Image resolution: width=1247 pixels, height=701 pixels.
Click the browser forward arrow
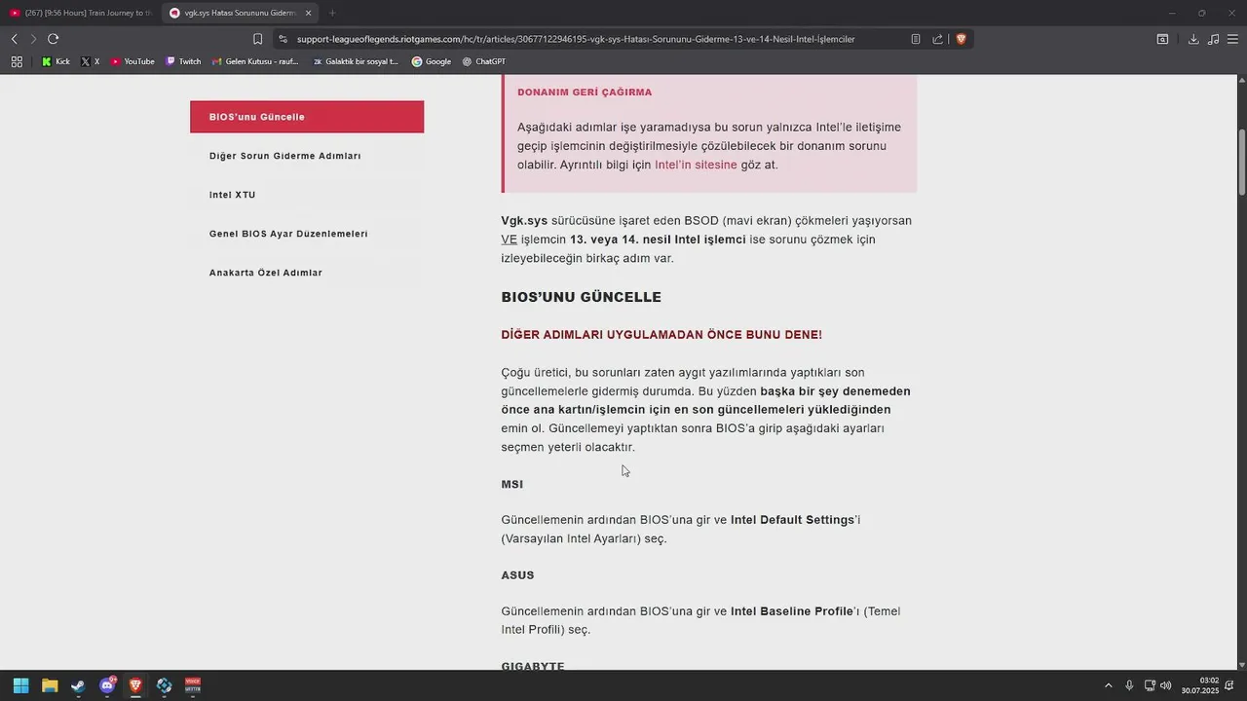point(33,39)
